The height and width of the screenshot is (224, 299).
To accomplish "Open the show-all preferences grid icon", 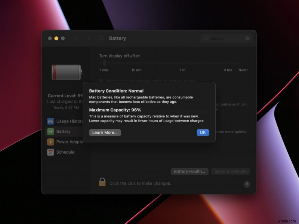I will [x=101, y=38].
